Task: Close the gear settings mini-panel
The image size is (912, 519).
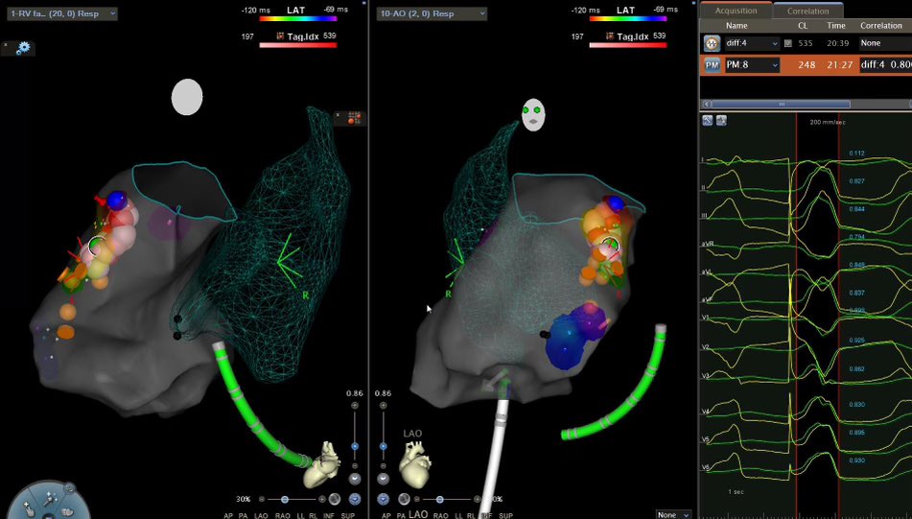Action: (x=6, y=44)
